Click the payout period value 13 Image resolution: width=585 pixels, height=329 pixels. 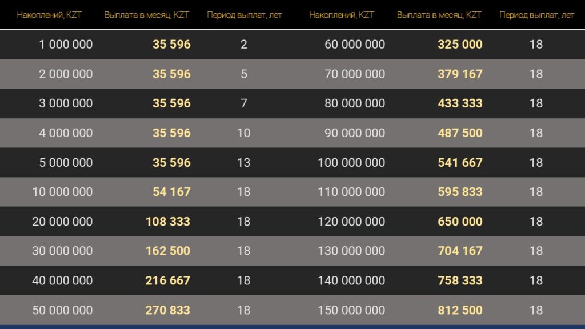click(243, 163)
